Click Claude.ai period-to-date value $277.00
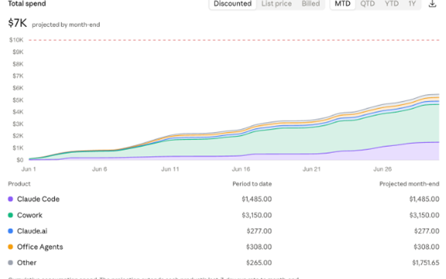 coord(259,231)
